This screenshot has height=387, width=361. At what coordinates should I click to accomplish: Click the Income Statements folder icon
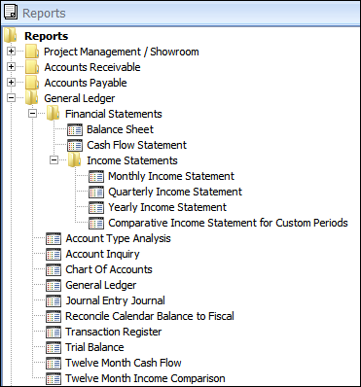[75, 160]
